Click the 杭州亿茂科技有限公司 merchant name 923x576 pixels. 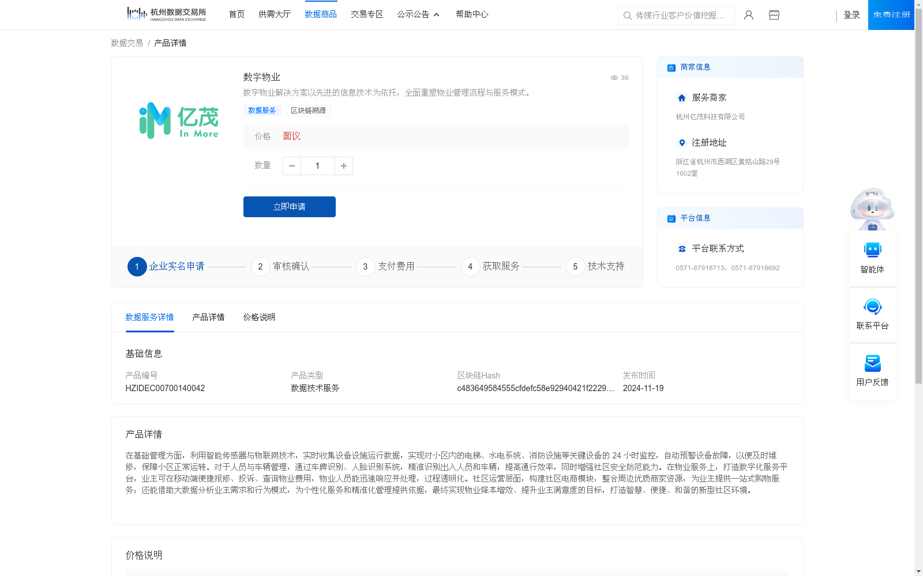(710, 117)
